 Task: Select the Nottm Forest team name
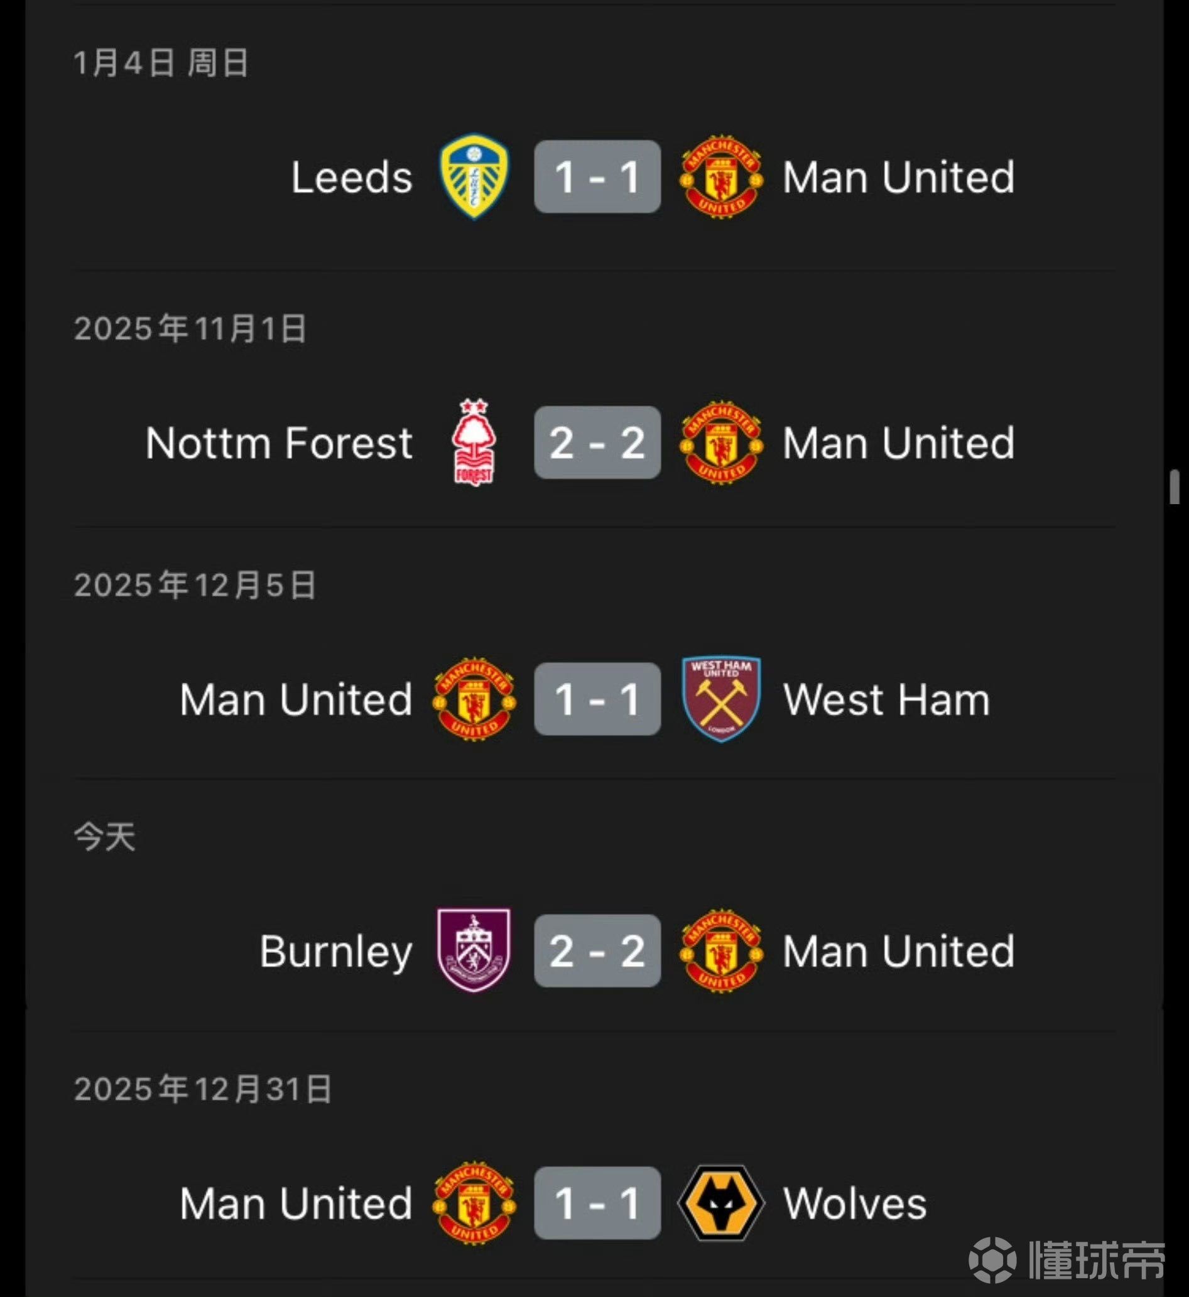[x=279, y=443]
